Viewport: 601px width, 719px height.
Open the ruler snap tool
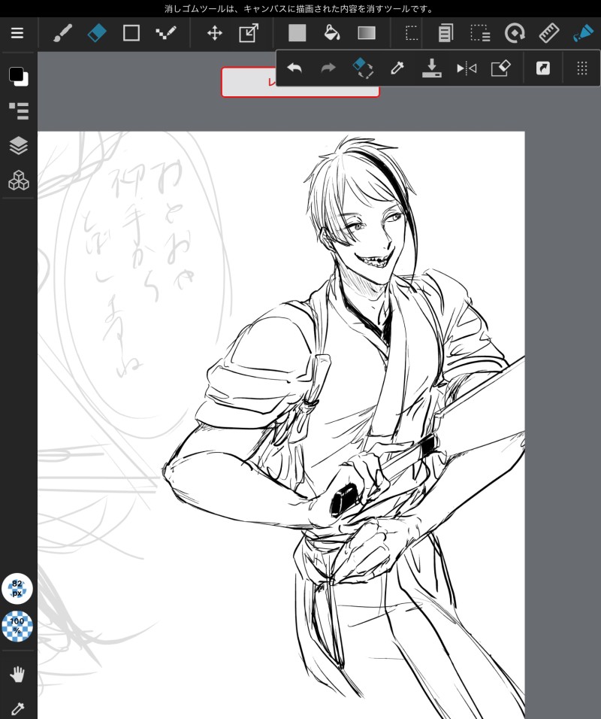click(x=548, y=33)
